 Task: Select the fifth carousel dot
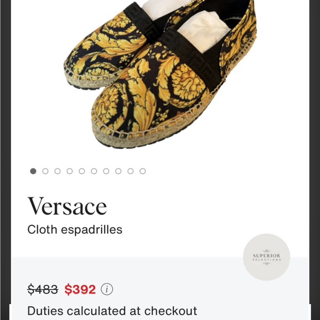pos(81,171)
